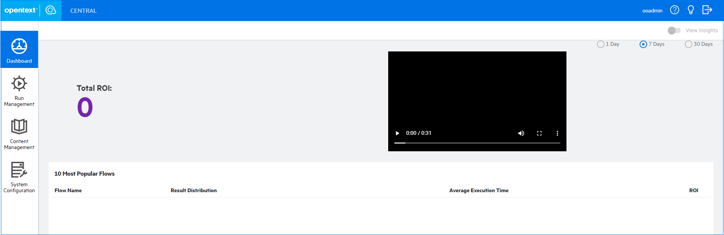
Task: Click the lightbulb tips icon
Action: pyautogui.click(x=690, y=10)
